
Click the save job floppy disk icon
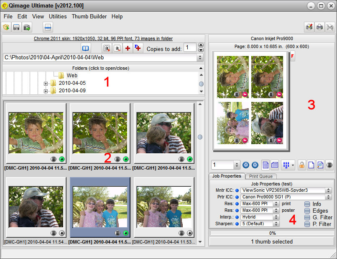(17, 28)
